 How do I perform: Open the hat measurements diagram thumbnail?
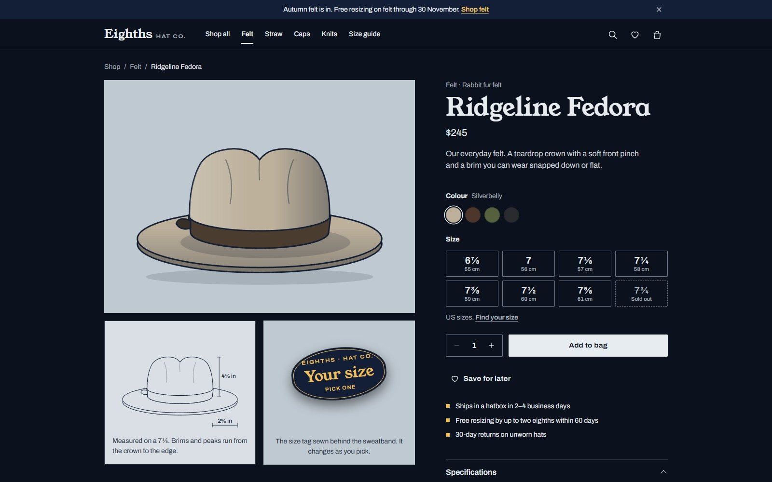point(180,393)
